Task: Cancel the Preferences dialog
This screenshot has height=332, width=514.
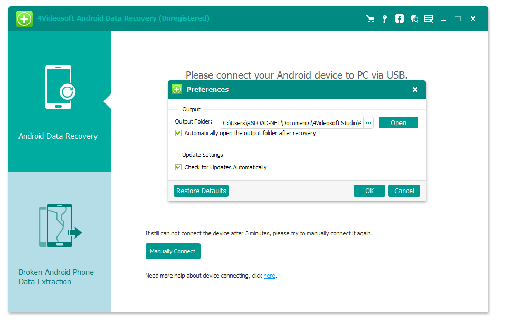Action: 404,191
